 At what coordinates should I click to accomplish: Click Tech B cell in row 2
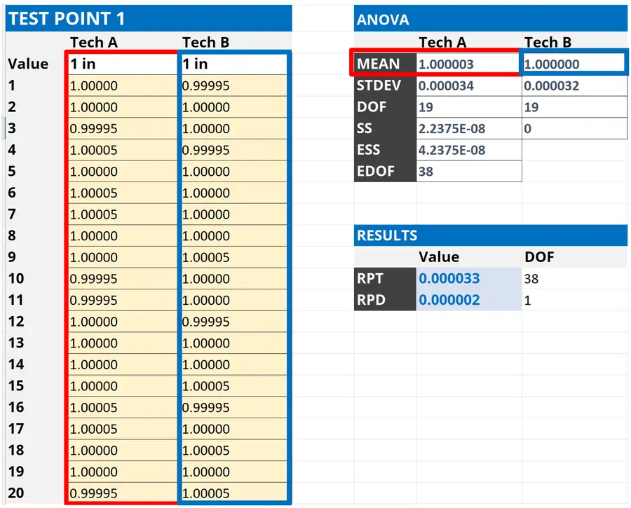tap(234, 107)
